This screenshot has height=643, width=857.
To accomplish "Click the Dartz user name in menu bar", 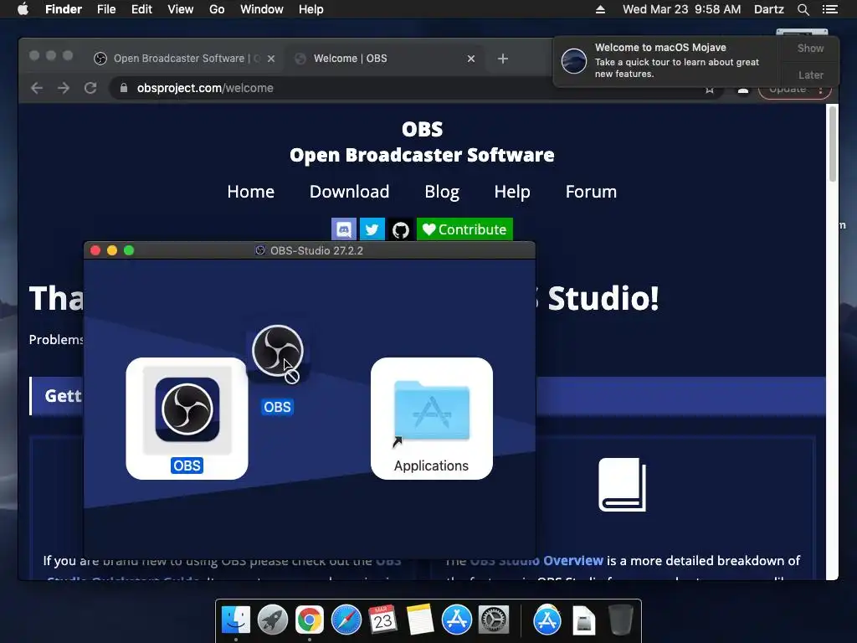I will pos(768,9).
